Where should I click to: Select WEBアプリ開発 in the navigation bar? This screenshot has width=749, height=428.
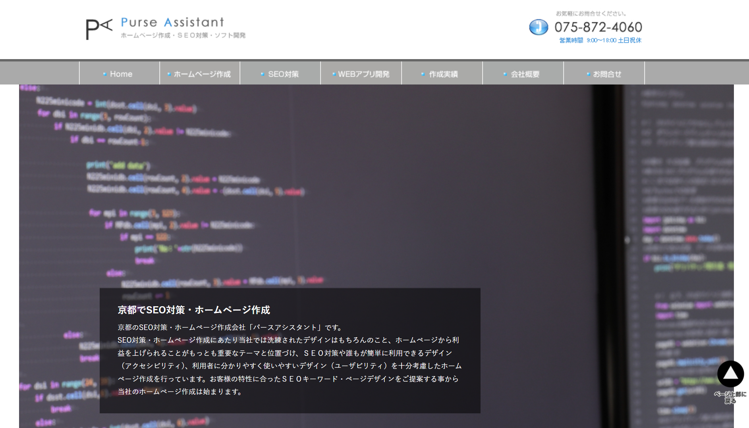coord(361,74)
